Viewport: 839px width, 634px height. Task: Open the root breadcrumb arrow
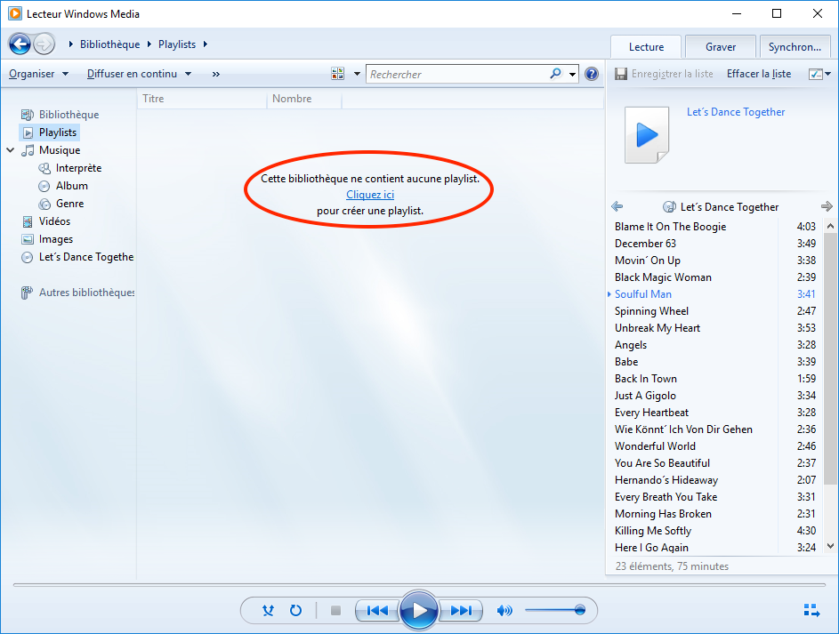[x=71, y=44]
